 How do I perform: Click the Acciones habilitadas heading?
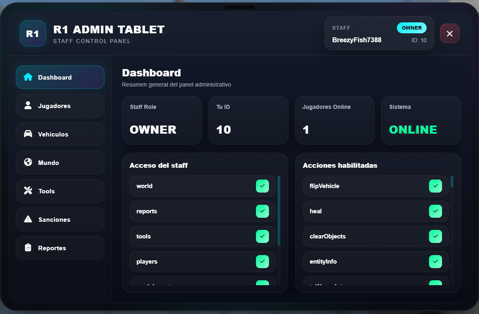click(x=340, y=165)
